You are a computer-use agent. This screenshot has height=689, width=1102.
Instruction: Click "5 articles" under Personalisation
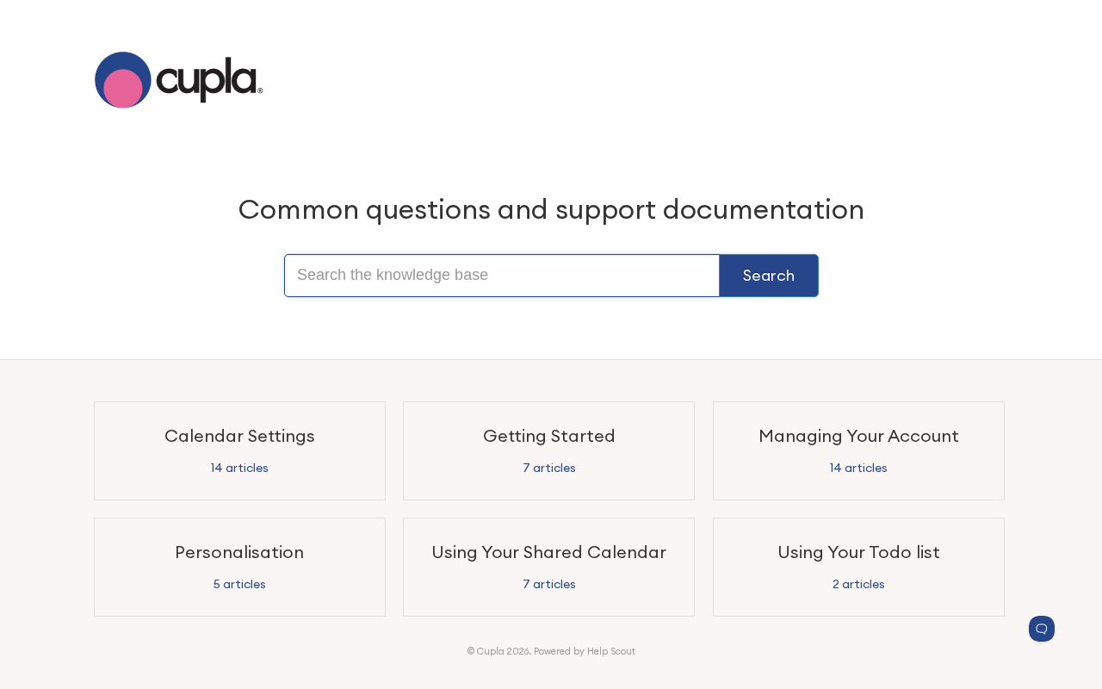(x=239, y=585)
